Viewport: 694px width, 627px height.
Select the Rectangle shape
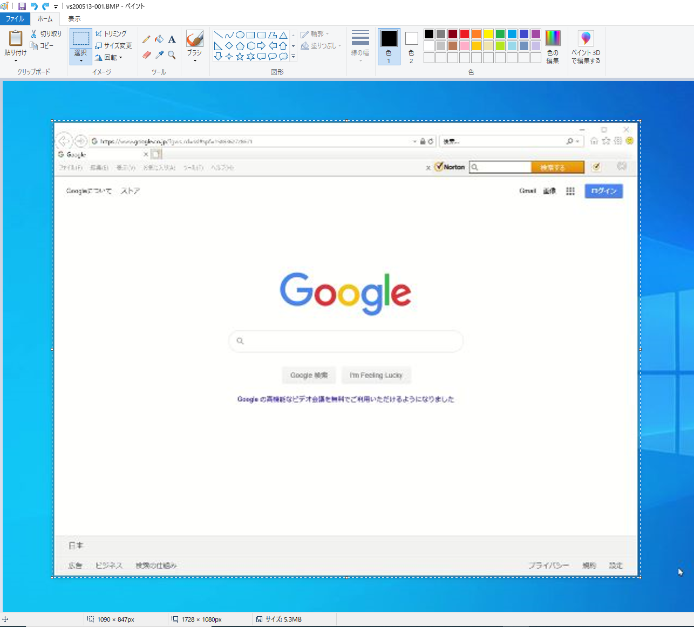251,35
